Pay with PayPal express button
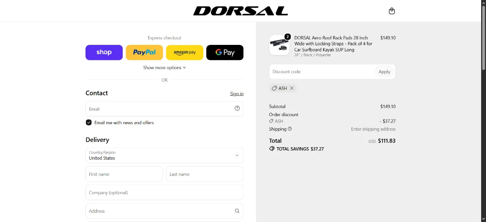Screen dimensions: 486x222 coord(144,53)
